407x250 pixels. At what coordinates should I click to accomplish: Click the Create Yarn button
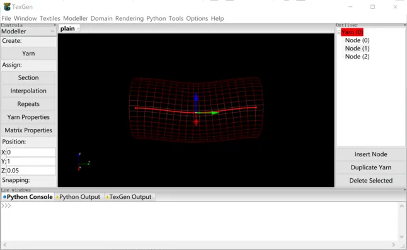coord(28,54)
